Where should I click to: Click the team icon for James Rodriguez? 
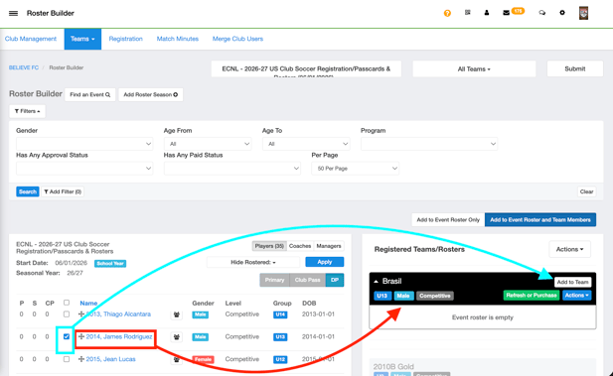pos(177,337)
